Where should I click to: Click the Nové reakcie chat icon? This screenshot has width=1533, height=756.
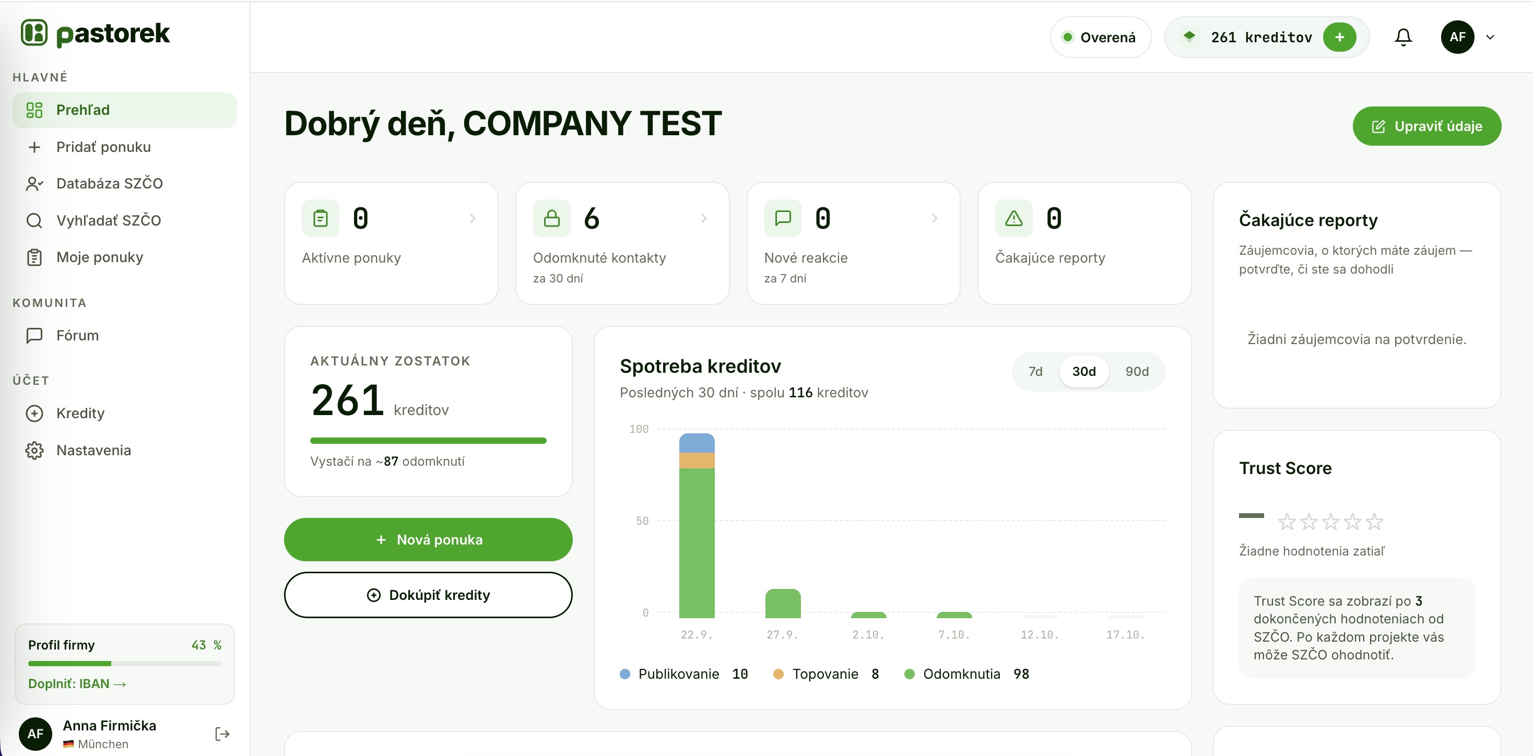783,218
